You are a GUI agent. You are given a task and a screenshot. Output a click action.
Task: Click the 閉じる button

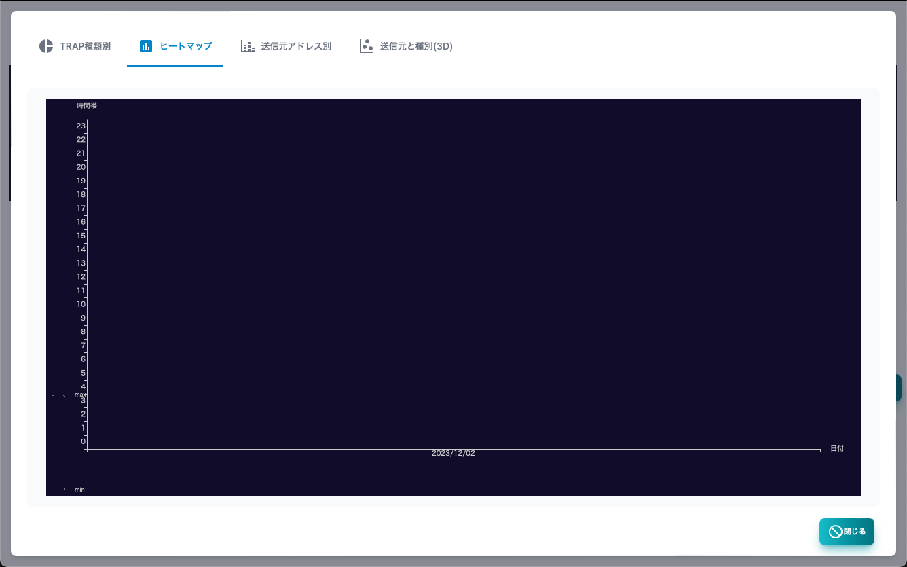847,532
